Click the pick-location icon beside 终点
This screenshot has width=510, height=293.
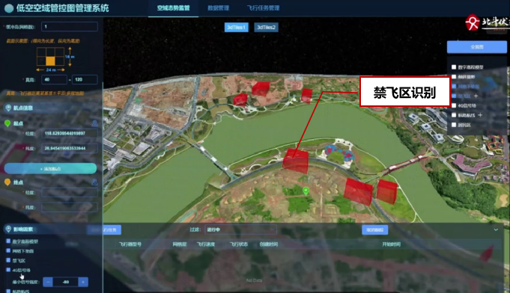pyautogui.click(x=94, y=182)
